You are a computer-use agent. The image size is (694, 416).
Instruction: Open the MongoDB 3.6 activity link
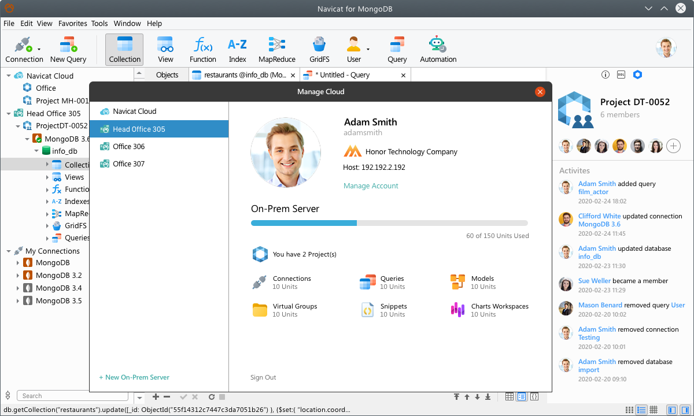(x=599, y=224)
